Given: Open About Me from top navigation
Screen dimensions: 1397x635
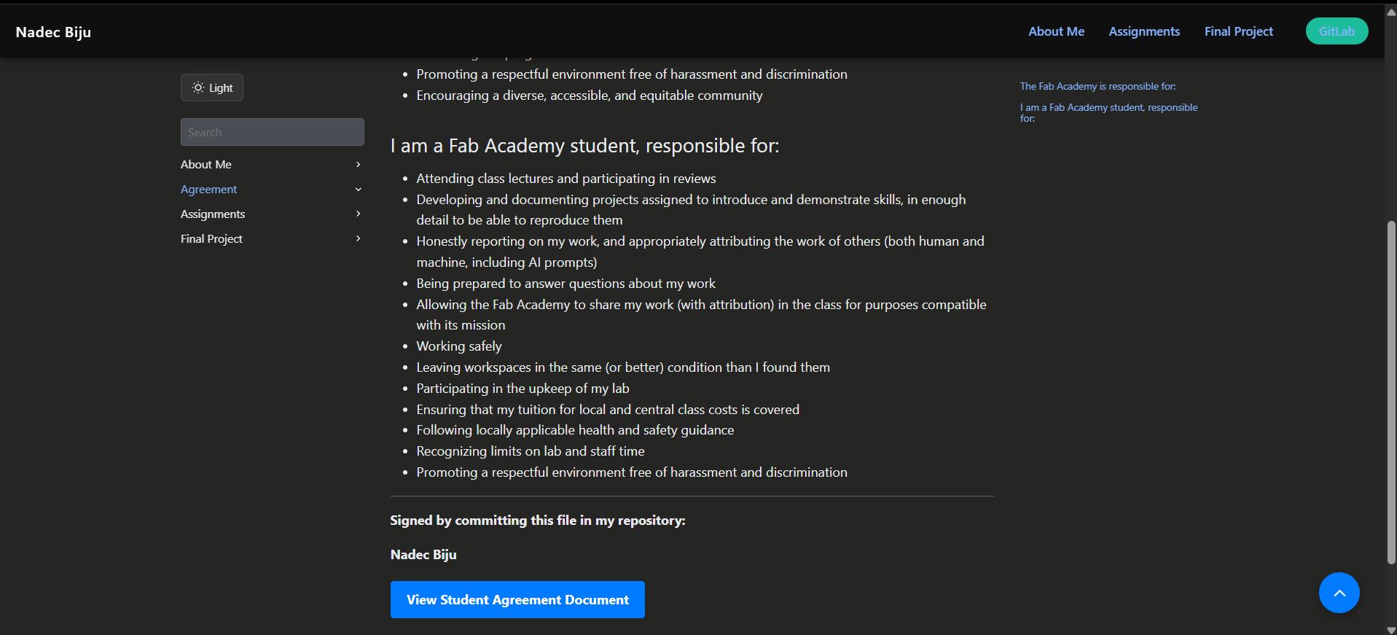Looking at the screenshot, I should click(1055, 31).
